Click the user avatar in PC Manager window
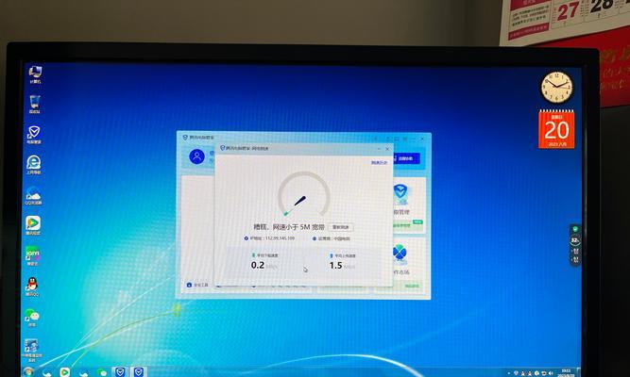The width and height of the screenshot is (630, 377). tap(196, 156)
